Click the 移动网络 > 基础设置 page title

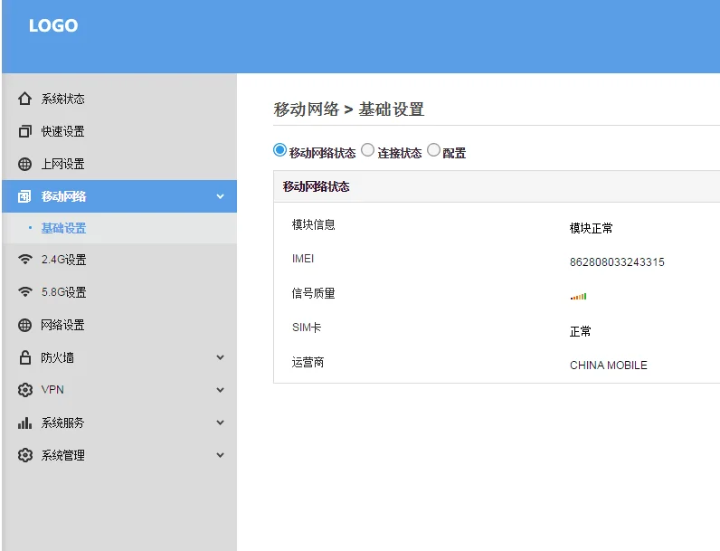[349, 109]
